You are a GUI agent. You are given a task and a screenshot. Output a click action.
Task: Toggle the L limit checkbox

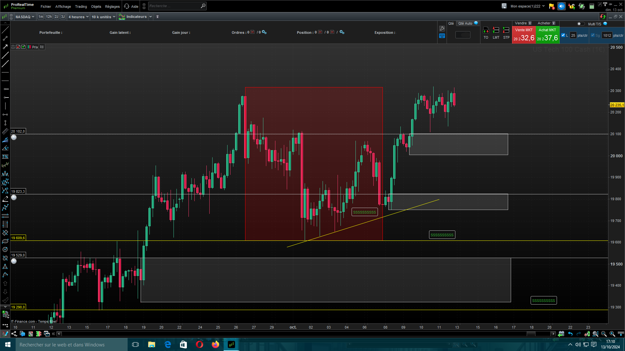(563, 35)
